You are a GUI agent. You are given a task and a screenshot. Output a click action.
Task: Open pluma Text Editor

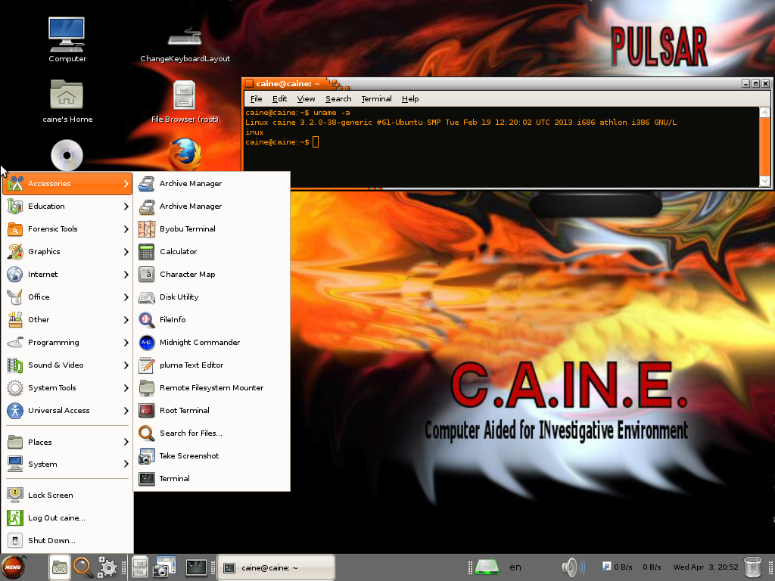[212, 365]
